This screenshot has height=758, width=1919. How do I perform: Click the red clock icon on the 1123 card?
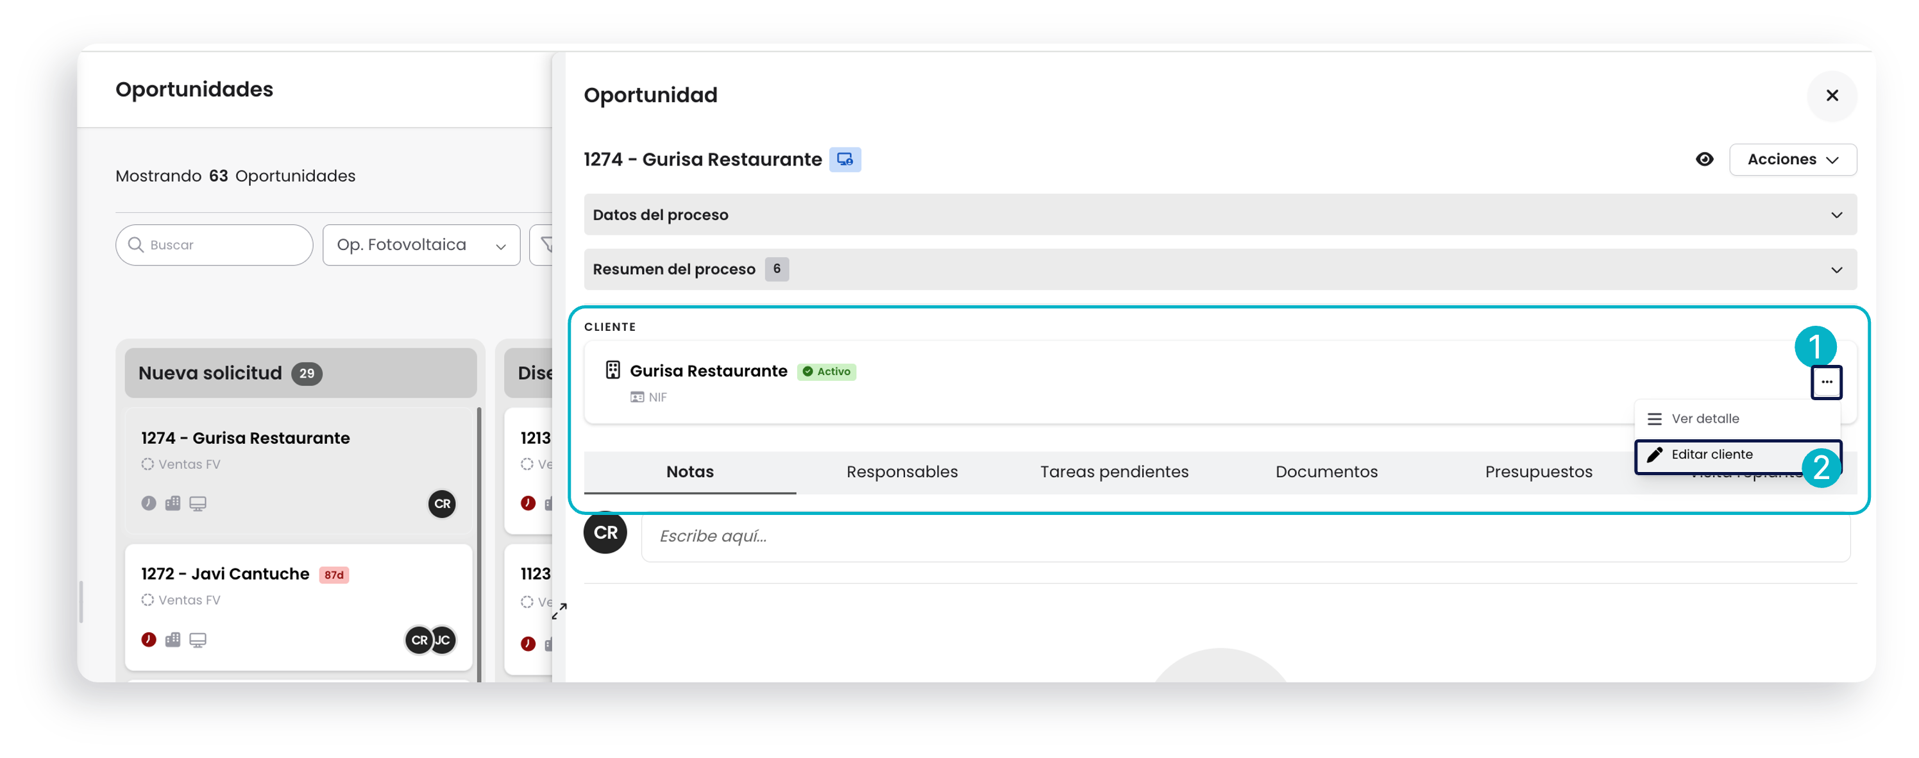pyautogui.click(x=527, y=644)
